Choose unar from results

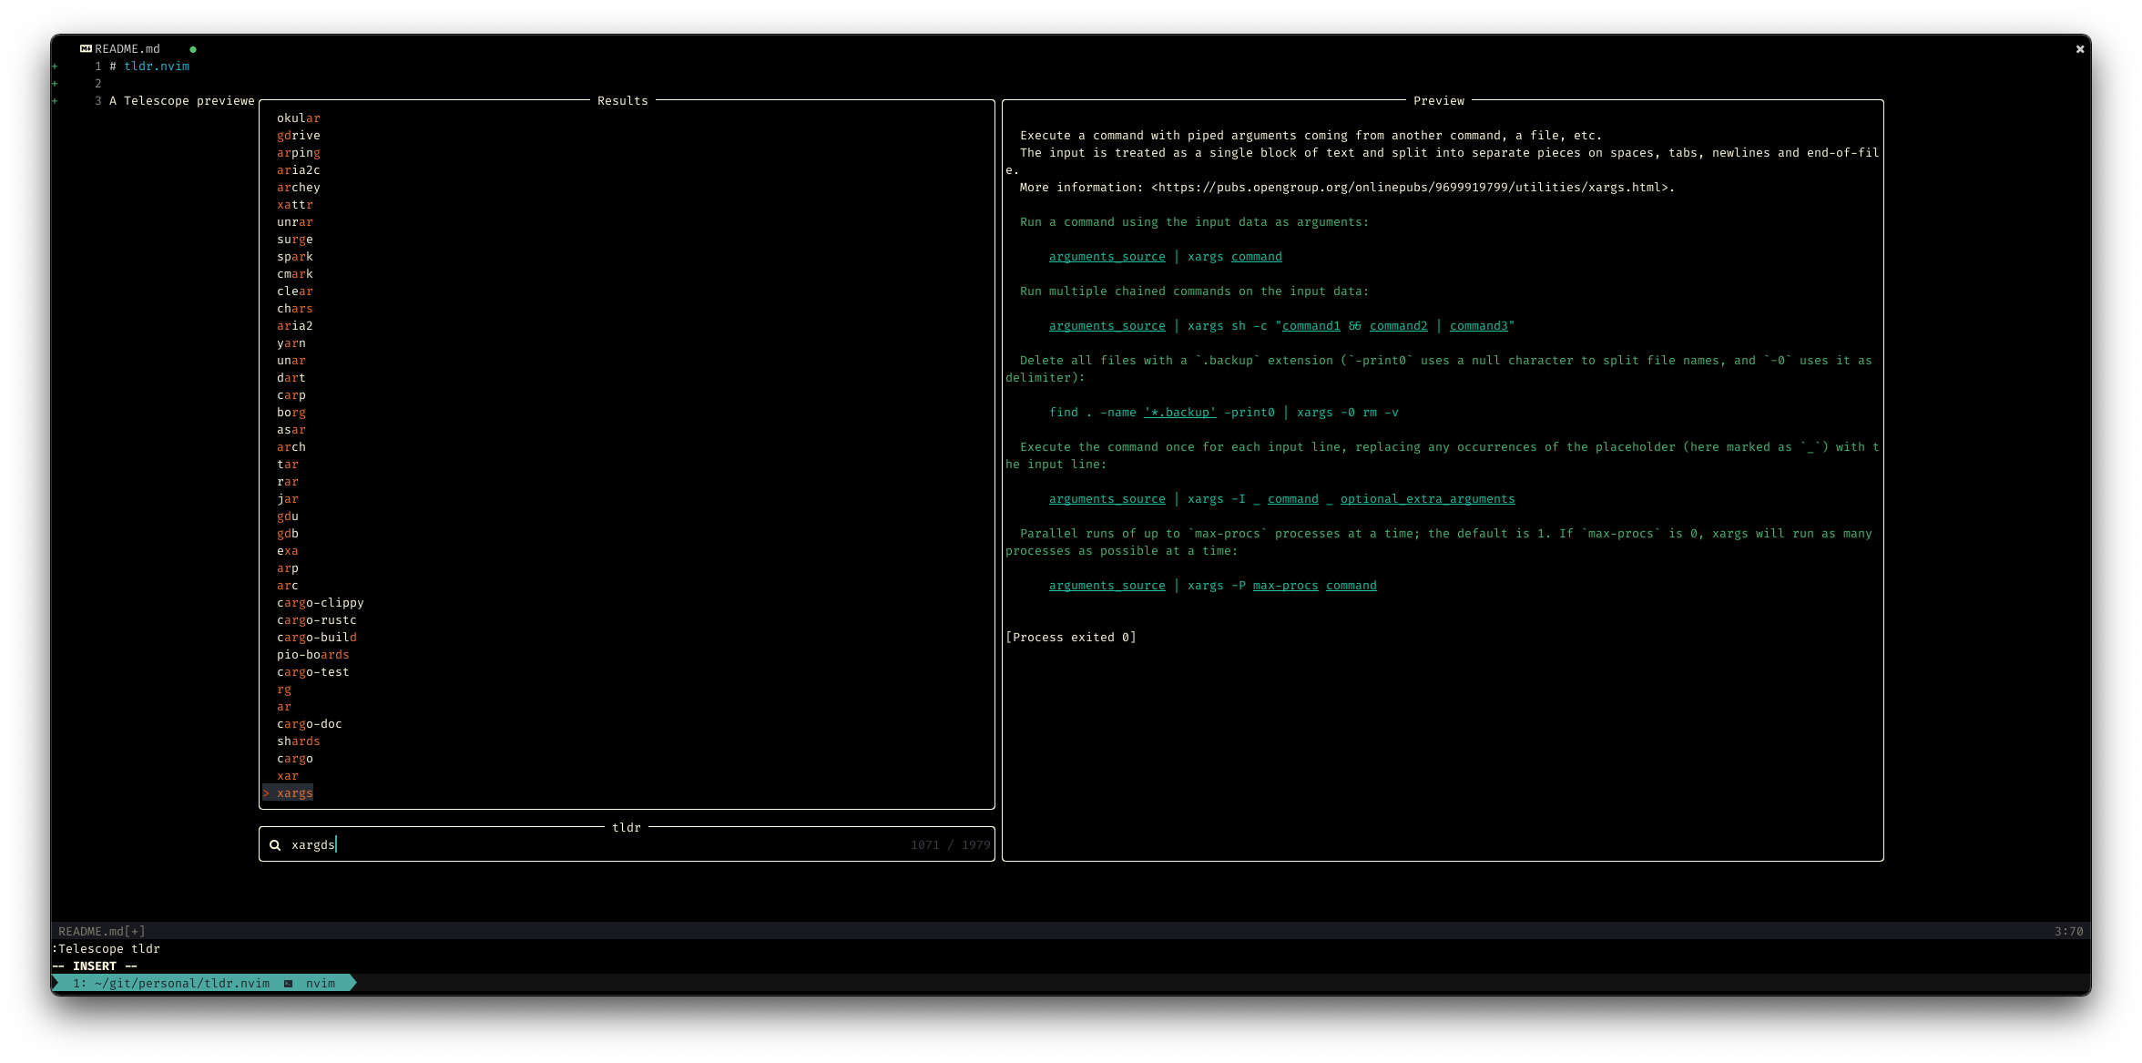291,361
